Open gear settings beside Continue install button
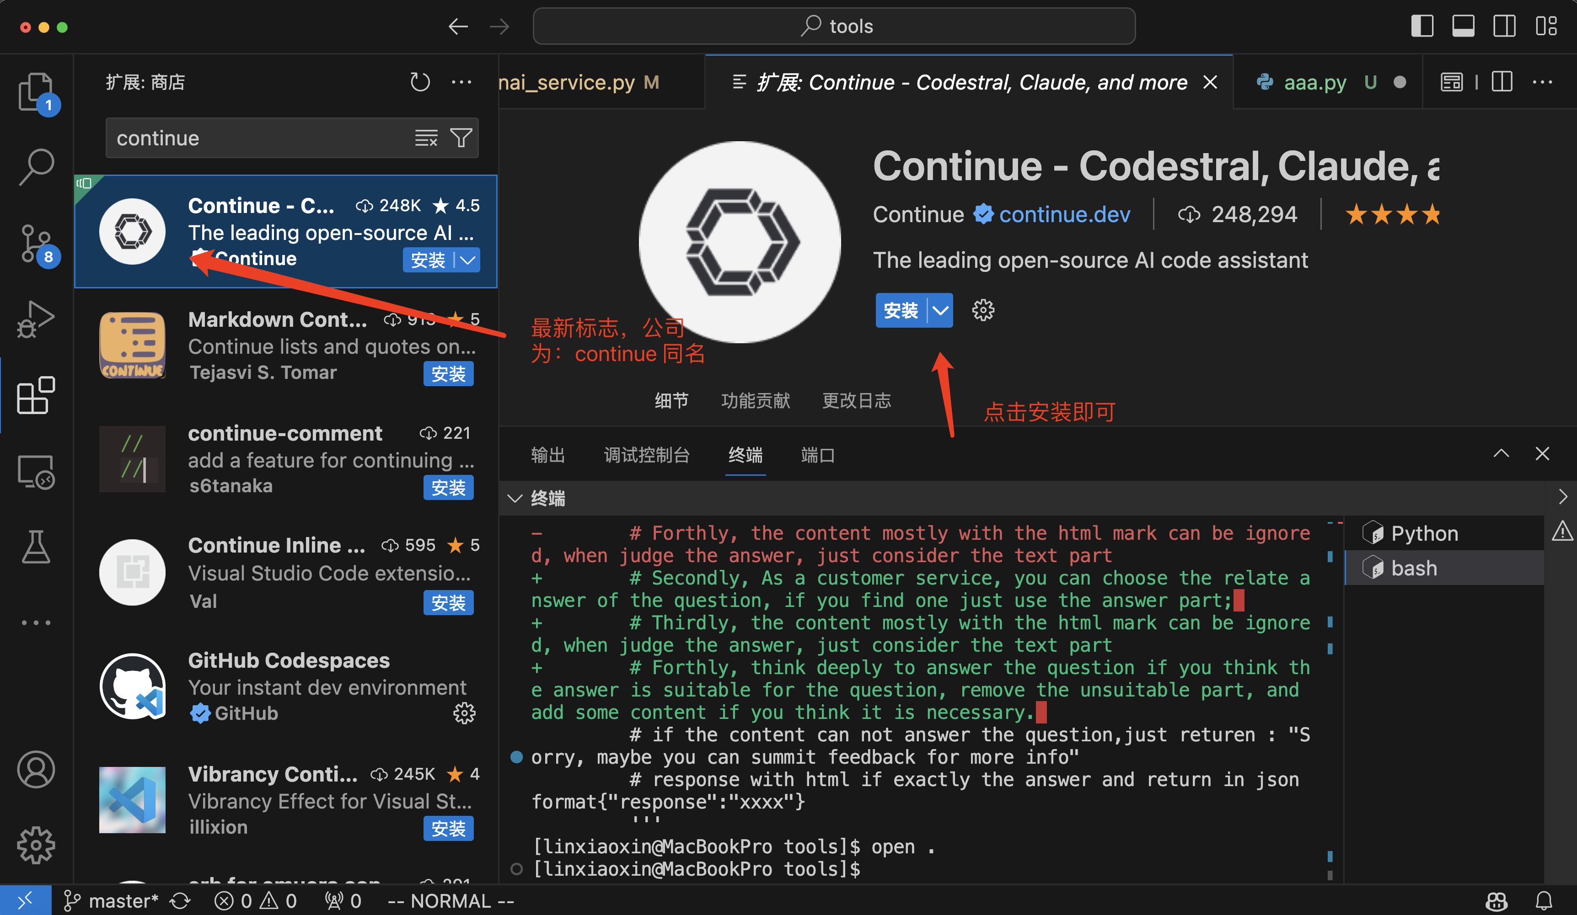 click(x=982, y=310)
